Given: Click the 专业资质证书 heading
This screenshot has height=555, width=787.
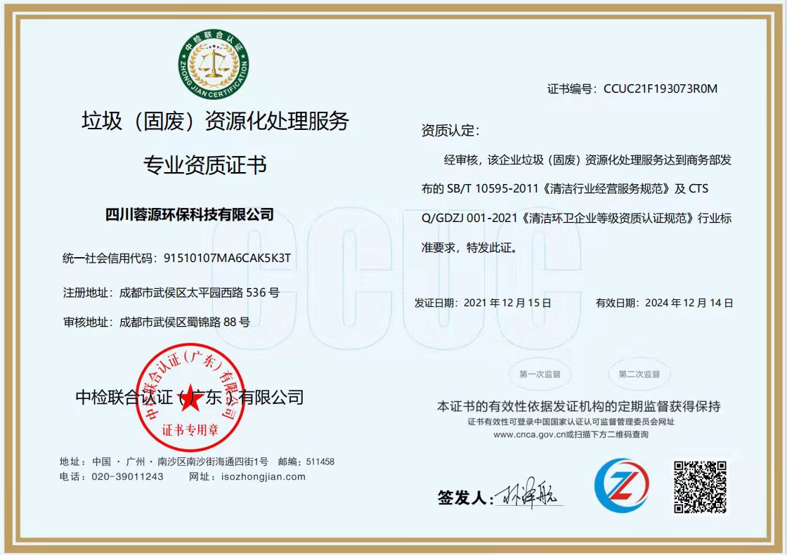Looking at the screenshot, I should (x=205, y=165).
